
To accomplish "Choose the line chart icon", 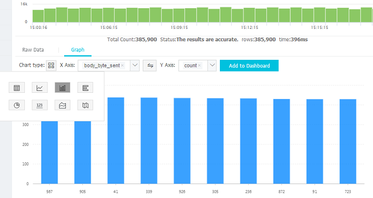I will [39, 88].
